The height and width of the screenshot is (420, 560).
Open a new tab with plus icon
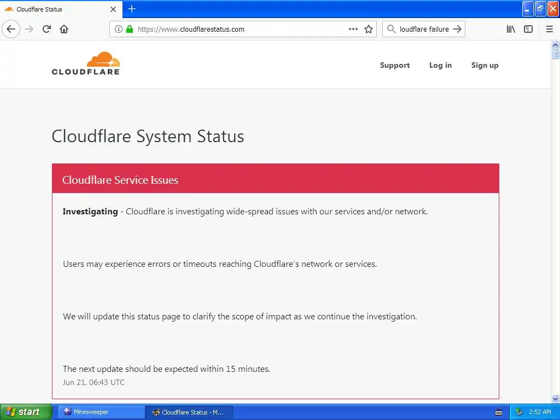132,9
